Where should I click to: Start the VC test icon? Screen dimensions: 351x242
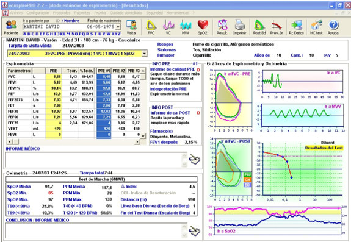tap(168, 27)
